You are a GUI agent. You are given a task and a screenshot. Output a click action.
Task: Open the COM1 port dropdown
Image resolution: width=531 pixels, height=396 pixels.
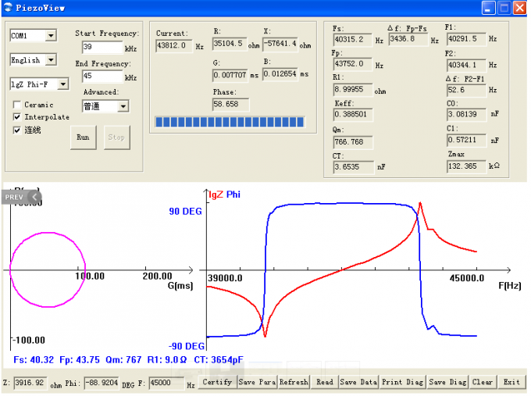tap(51, 35)
